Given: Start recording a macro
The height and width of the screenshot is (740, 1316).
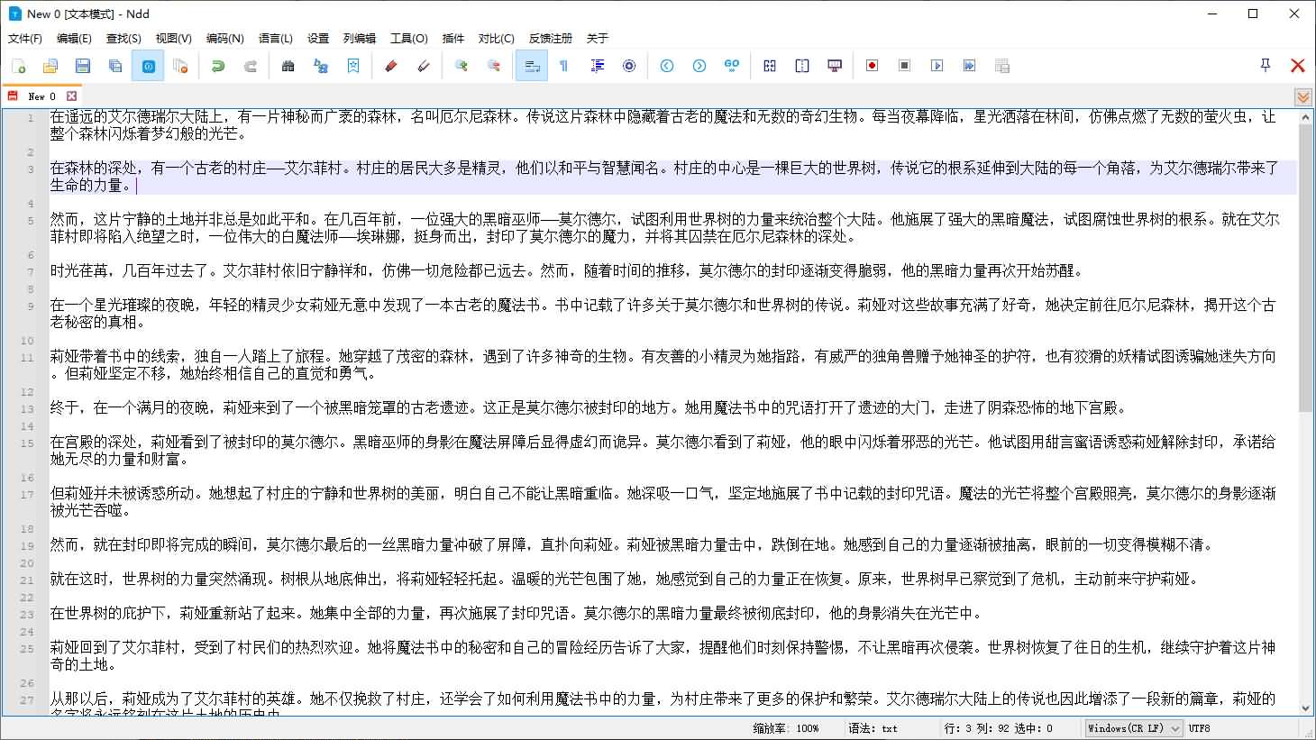Looking at the screenshot, I should [x=872, y=65].
